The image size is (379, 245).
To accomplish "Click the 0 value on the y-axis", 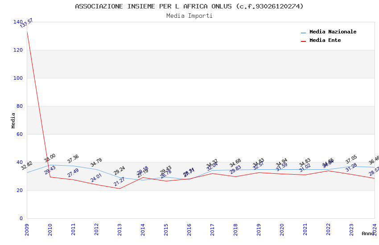I will (x=21, y=218).
